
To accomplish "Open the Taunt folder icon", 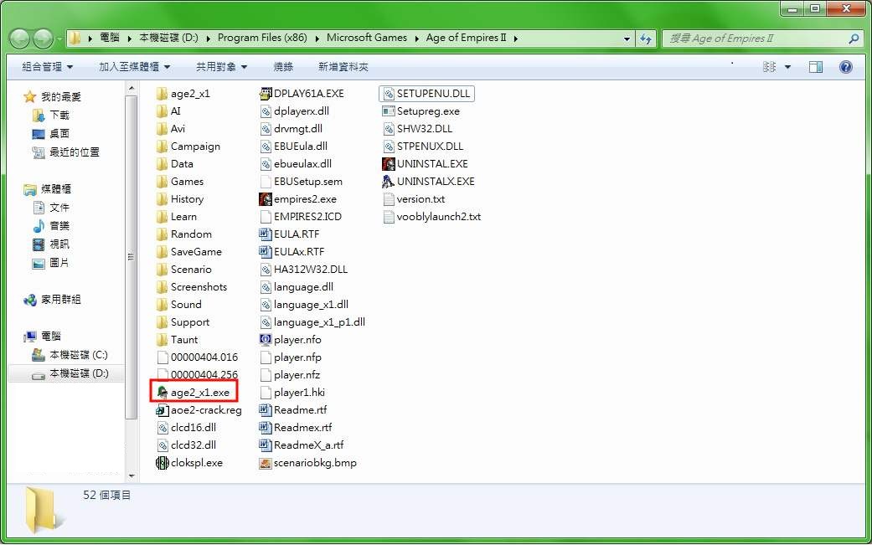I will [x=162, y=339].
